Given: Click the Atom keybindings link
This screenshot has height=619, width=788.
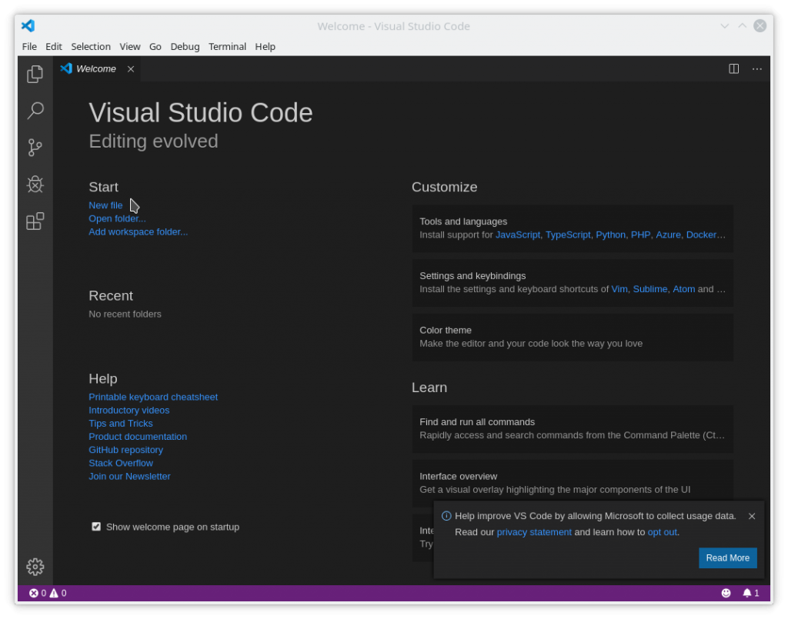Looking at the screenshot, I should 684,289.
